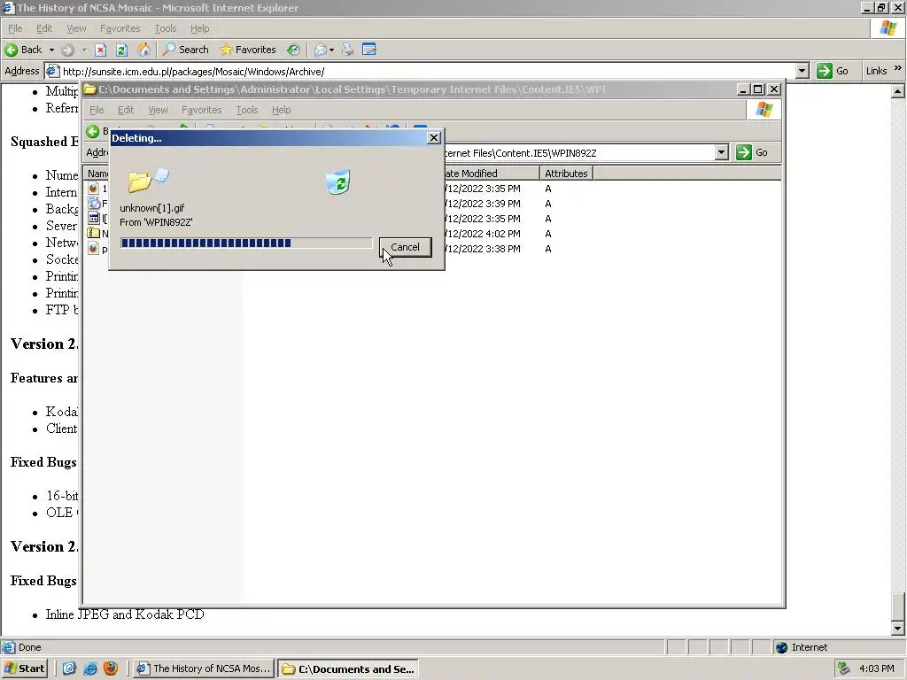Click page icon beside address URL
Viewport: 907px width, 680px height.
[52, 71]
